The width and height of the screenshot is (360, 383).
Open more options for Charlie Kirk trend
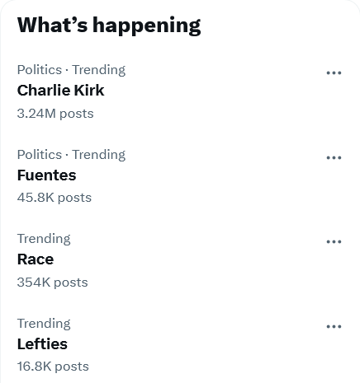coord(334,72)
